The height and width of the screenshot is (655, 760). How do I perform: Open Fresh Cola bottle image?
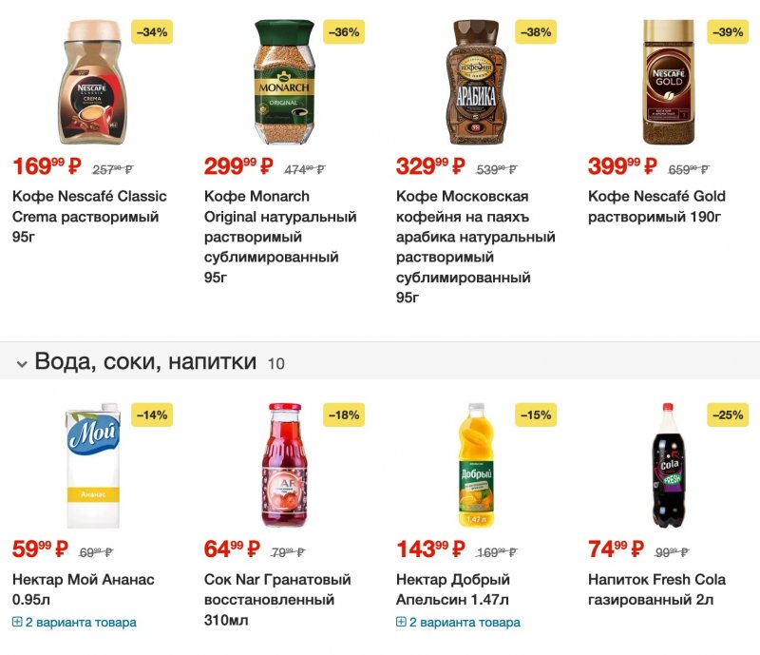[669, 466]
